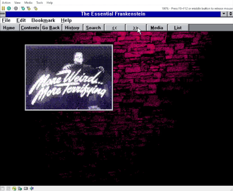Viewport: 233px width, 191px height.
Task: Click the teal reset icon beside pause
Action: click(x=9, y=8)
